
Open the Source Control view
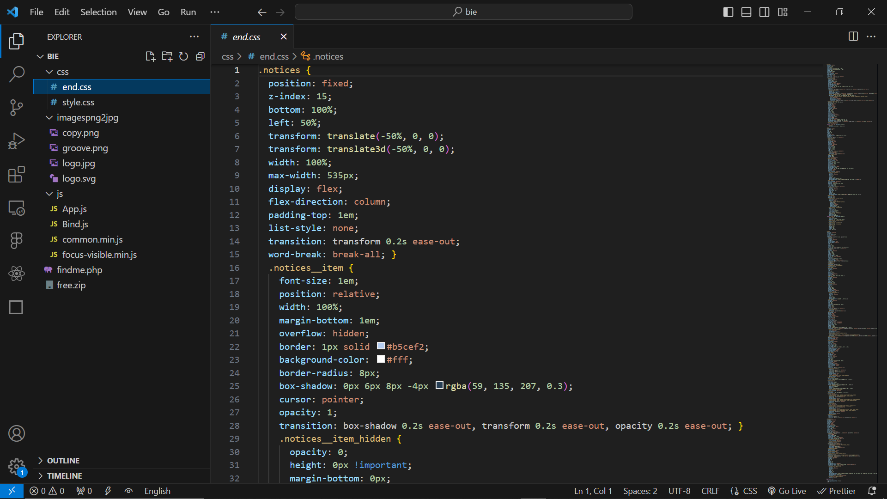click(x=17, y=108)
